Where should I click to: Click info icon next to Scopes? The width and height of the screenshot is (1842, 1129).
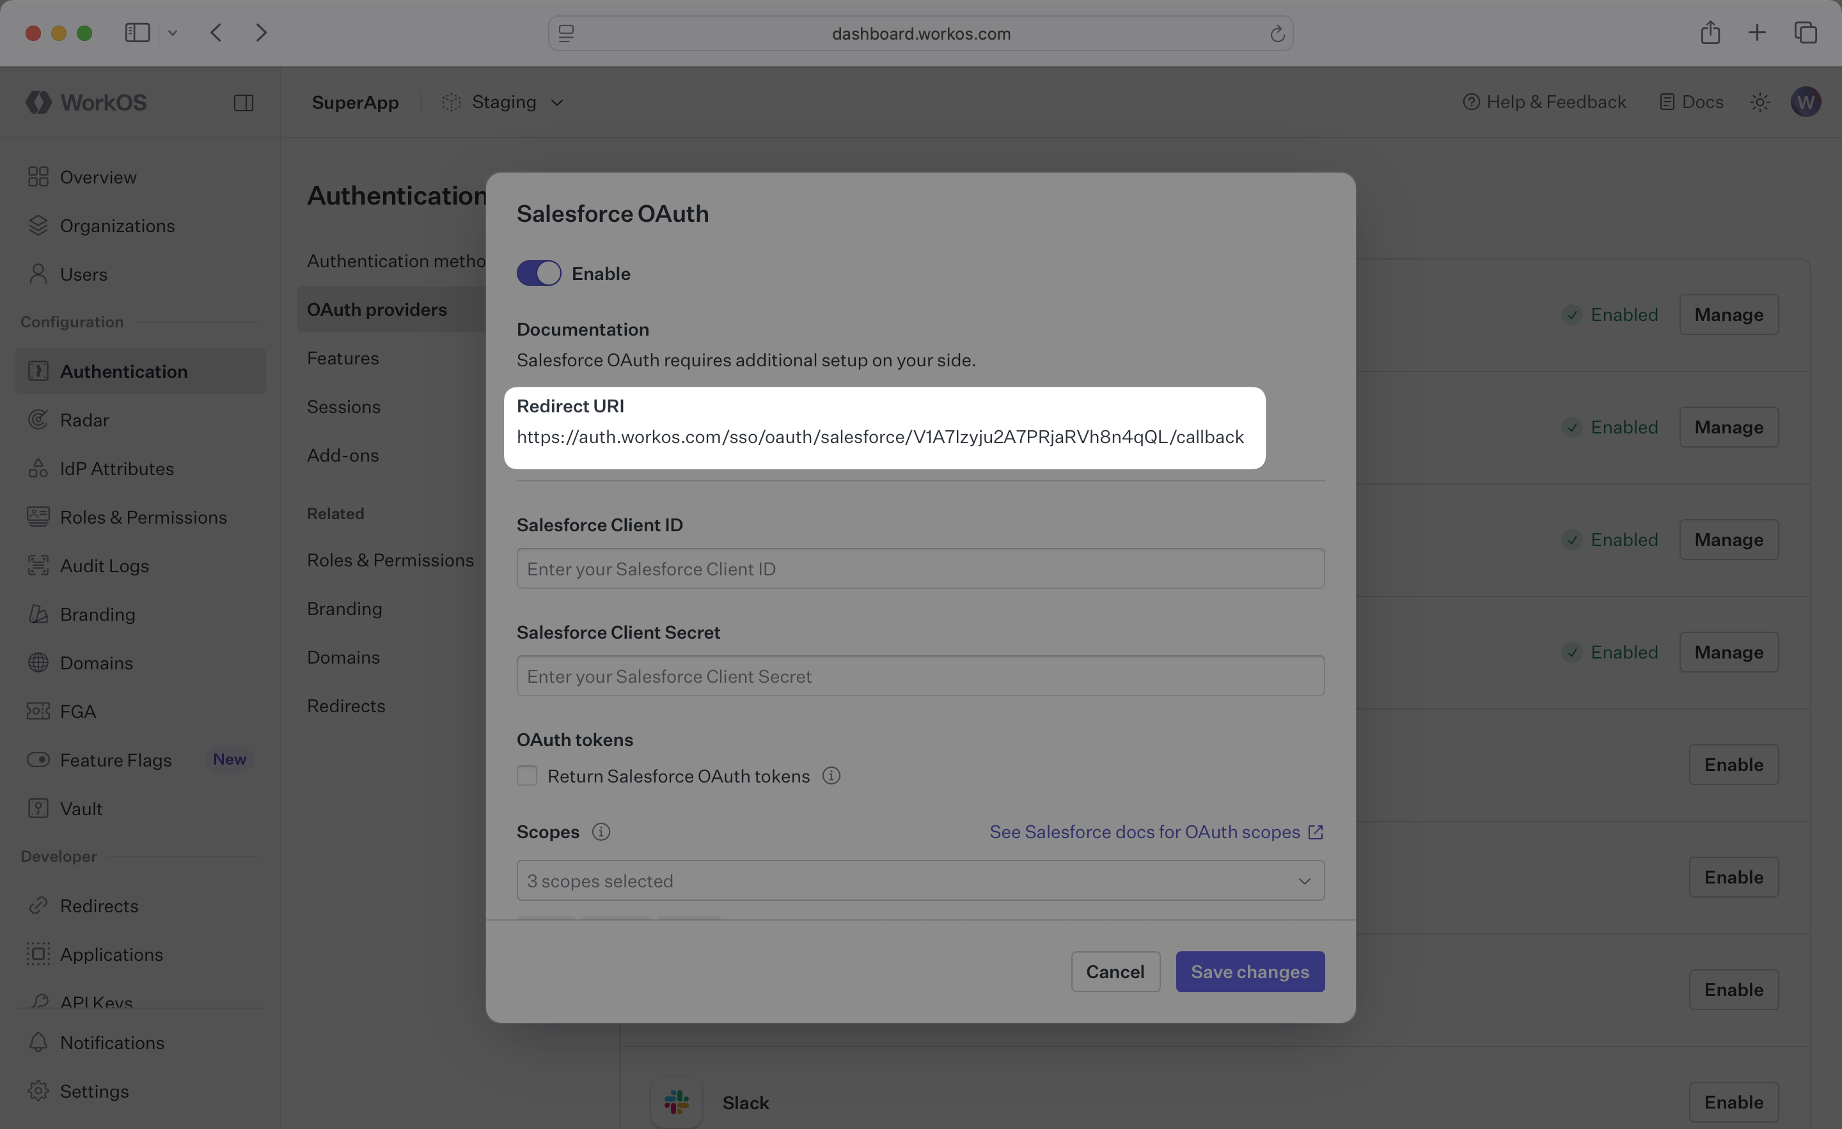(x=601, y=832)
